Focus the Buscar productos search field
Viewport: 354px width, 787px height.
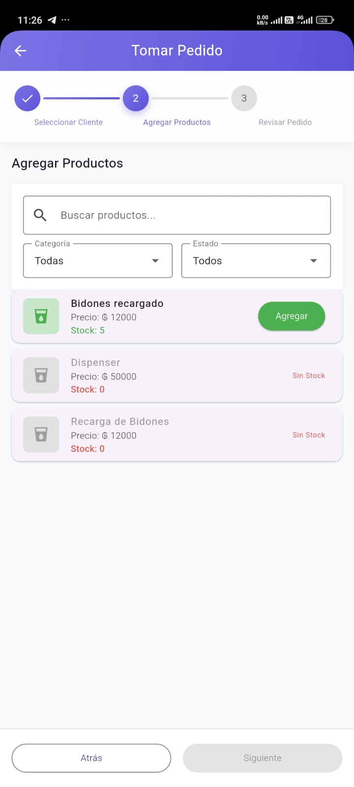click(187, 215)
